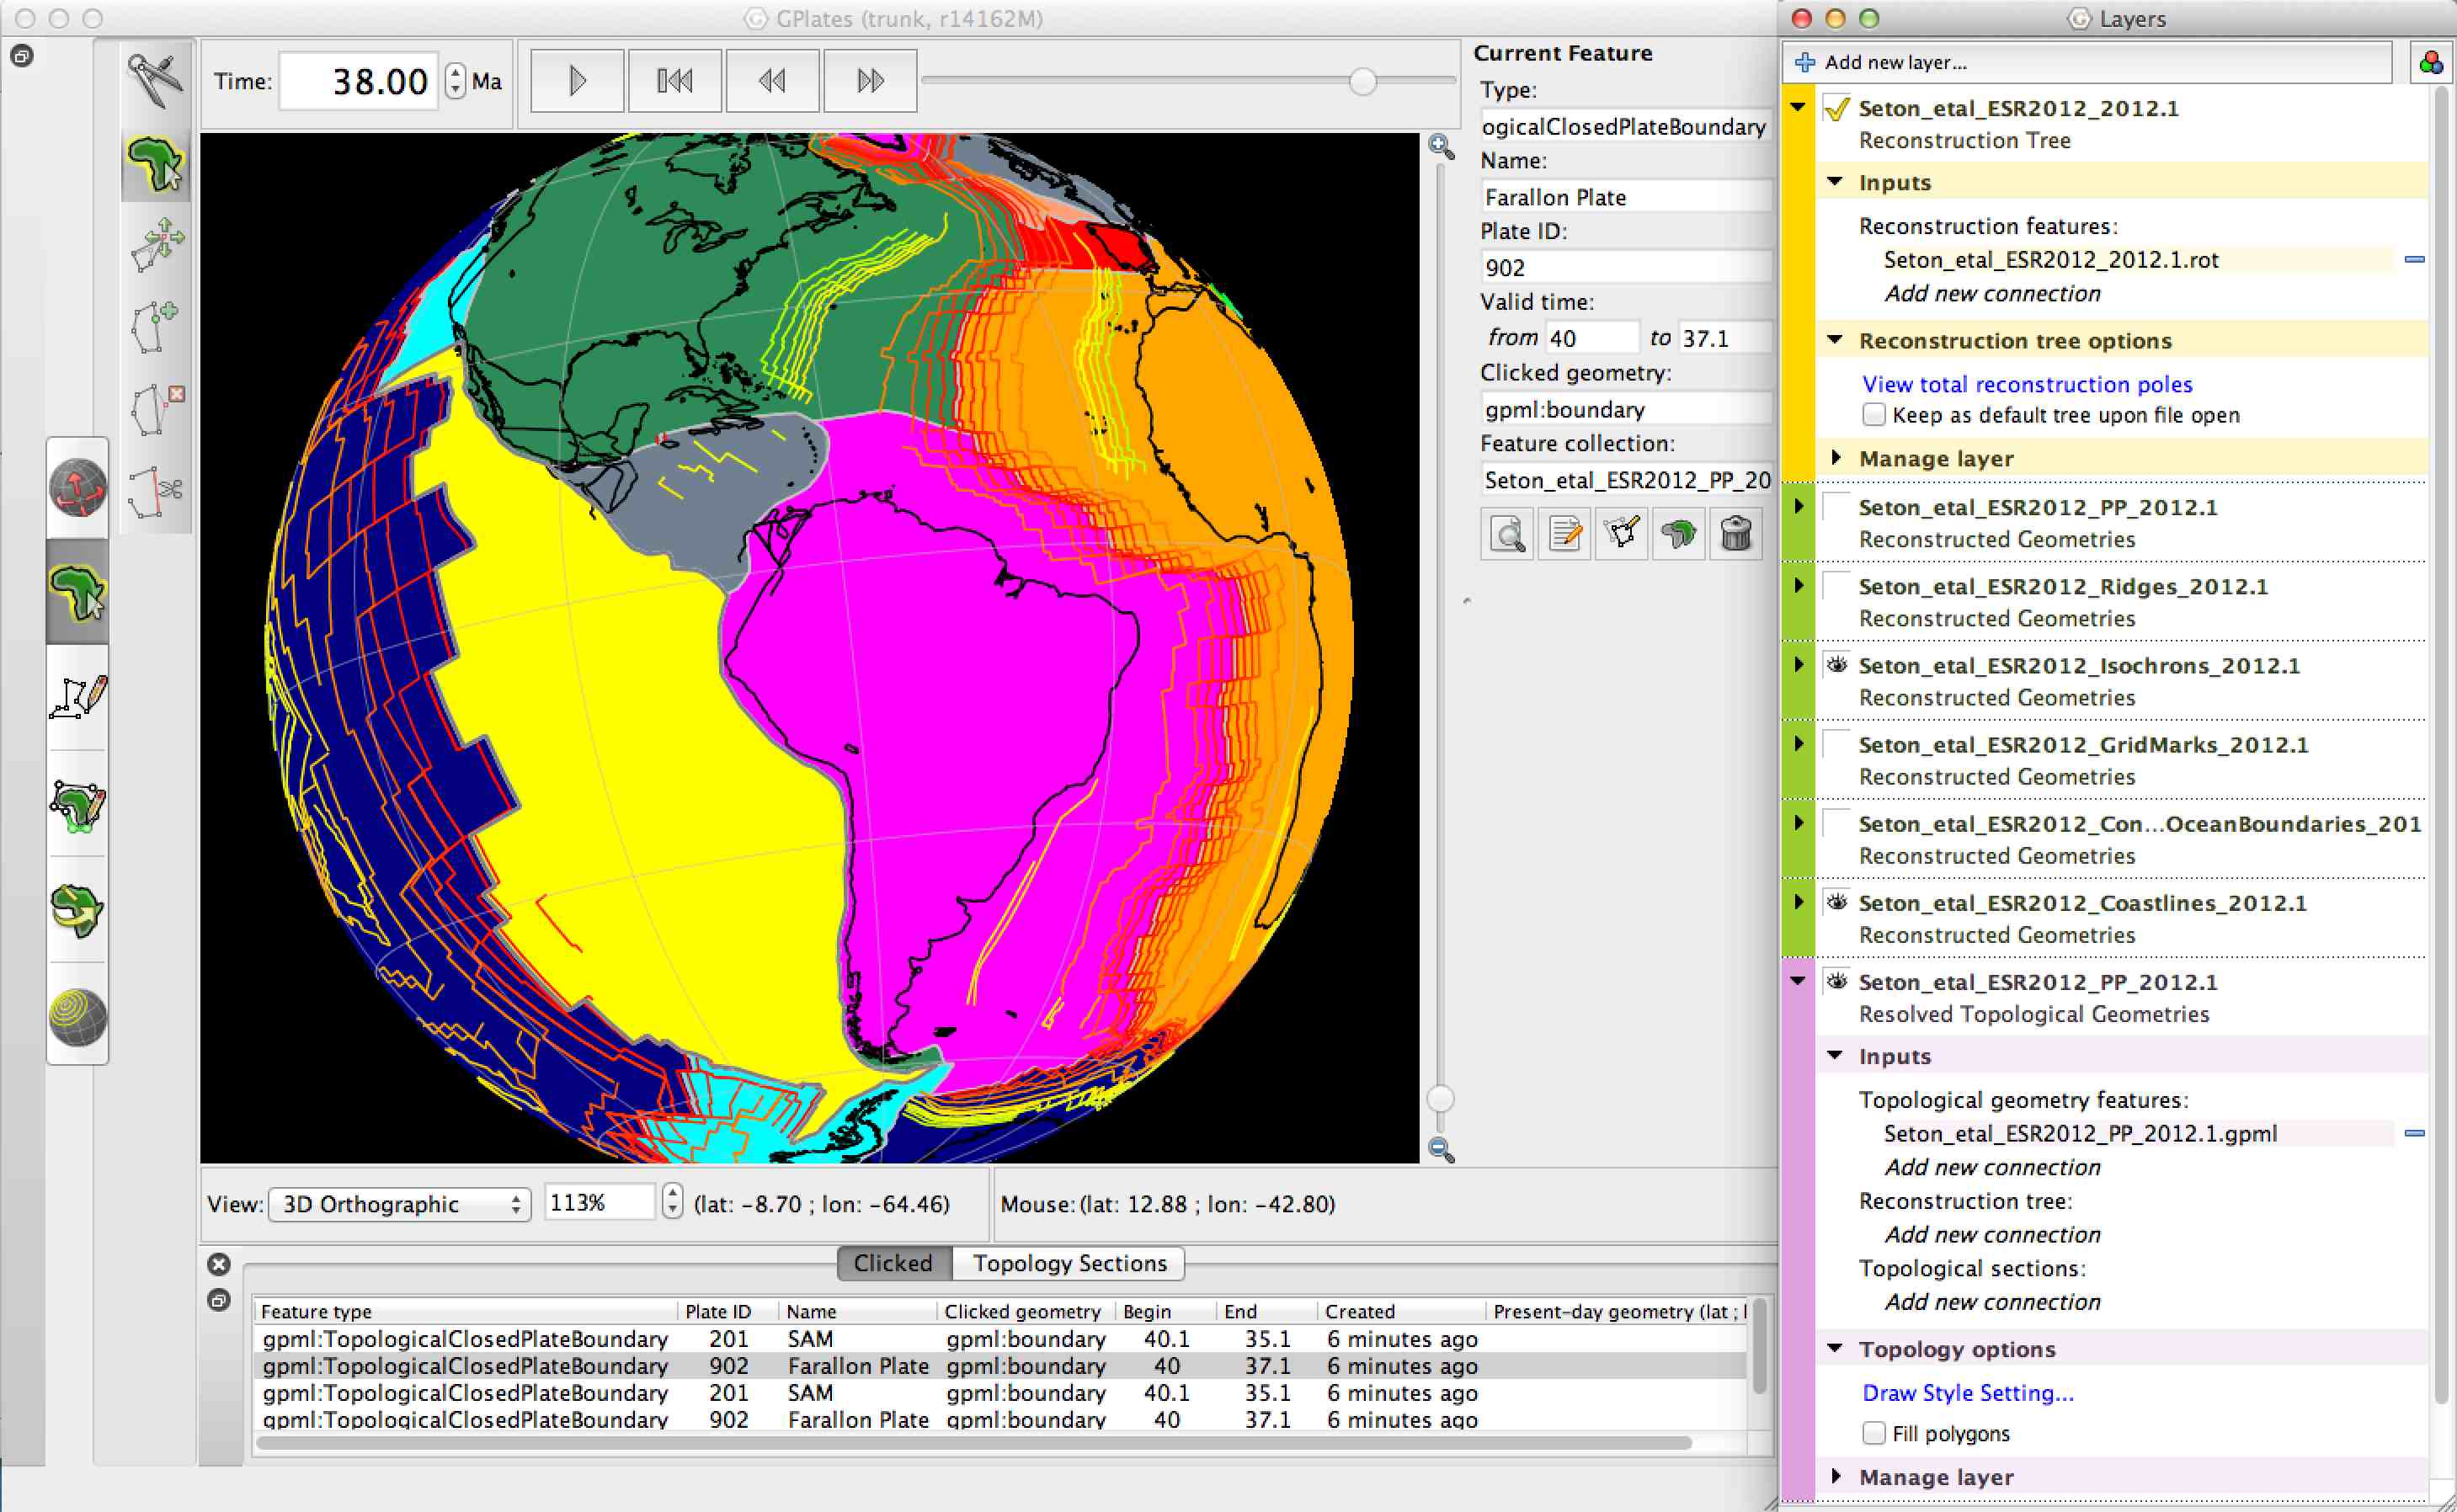Collapse the Topology options section
Image resolution: width=2457 pixels, height=1512 pixels.
(1835, 1348)
